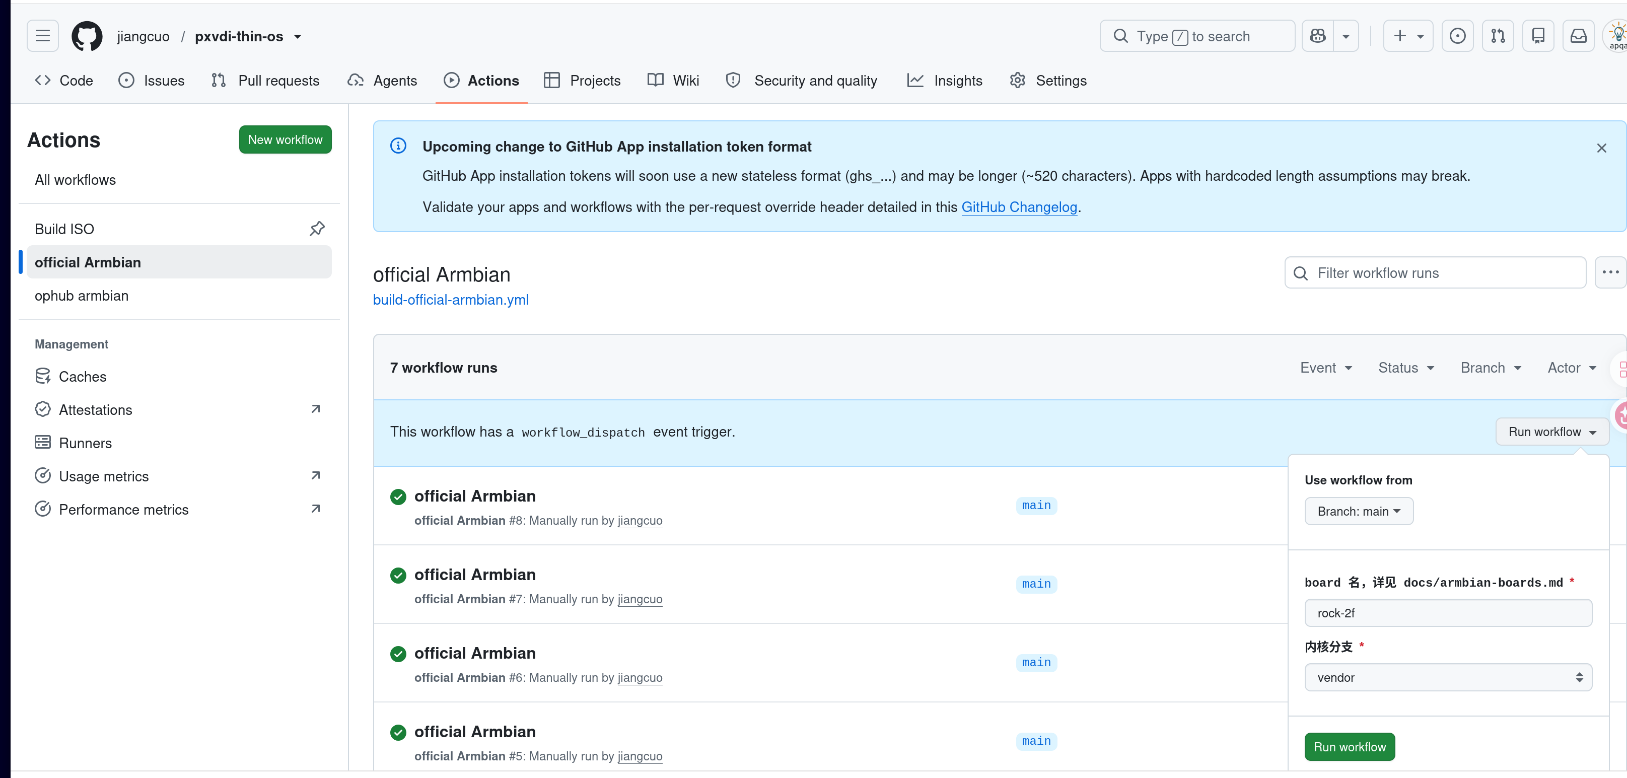Open the issues shortcut icon in header

coord(1457,36)
